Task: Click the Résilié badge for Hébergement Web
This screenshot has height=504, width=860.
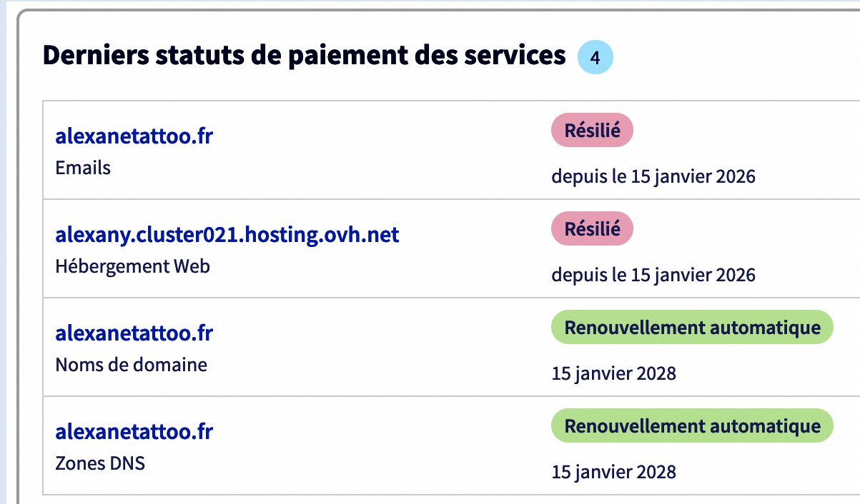Action: click(592, 228)
